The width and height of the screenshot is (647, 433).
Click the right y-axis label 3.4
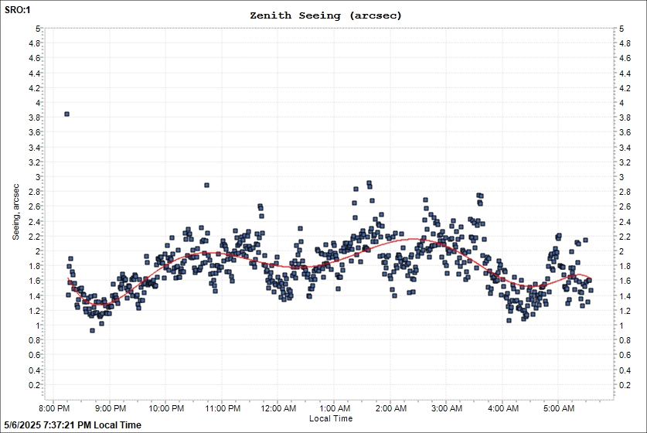[625, 148]
